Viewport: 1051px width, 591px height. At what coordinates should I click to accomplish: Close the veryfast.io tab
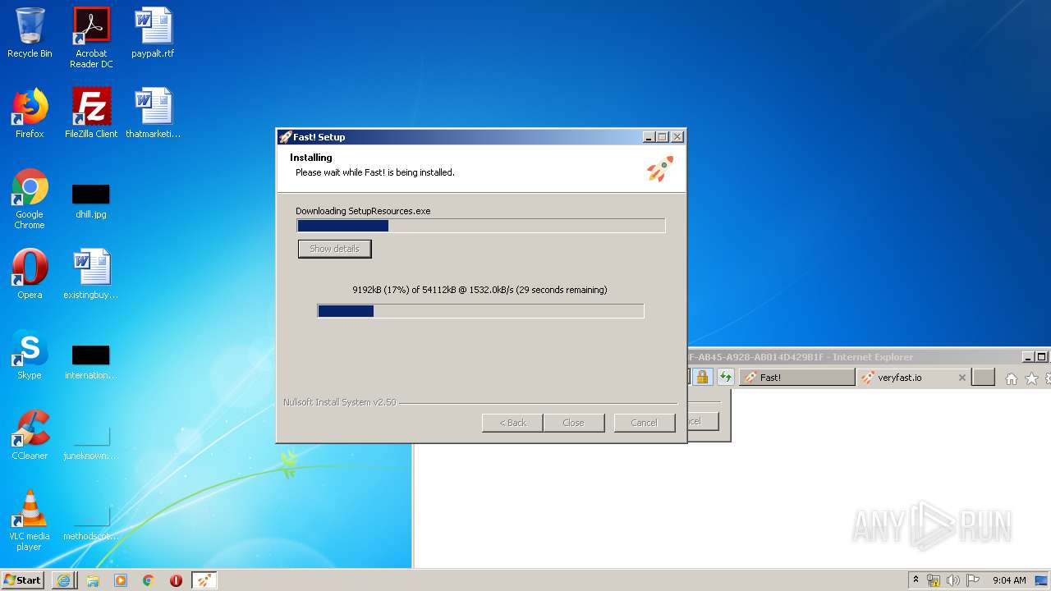click(962, 378)
